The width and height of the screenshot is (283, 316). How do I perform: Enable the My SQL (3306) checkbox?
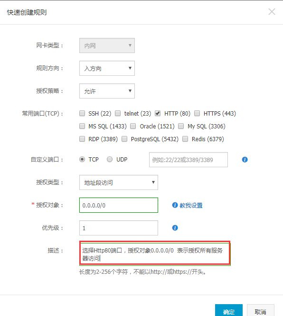[181, 126]
